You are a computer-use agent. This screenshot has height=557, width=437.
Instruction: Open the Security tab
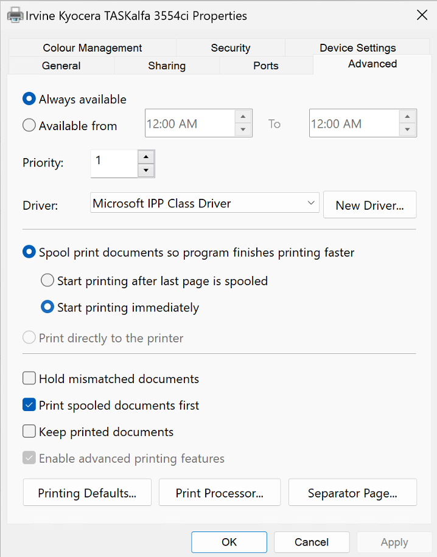231,47
